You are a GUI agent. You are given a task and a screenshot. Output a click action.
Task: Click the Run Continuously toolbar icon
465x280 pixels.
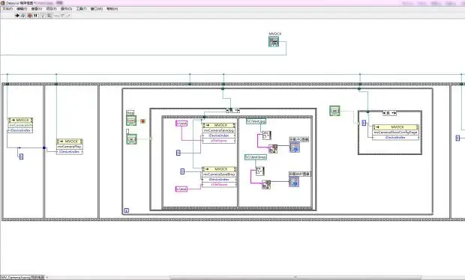coord(22,16)
